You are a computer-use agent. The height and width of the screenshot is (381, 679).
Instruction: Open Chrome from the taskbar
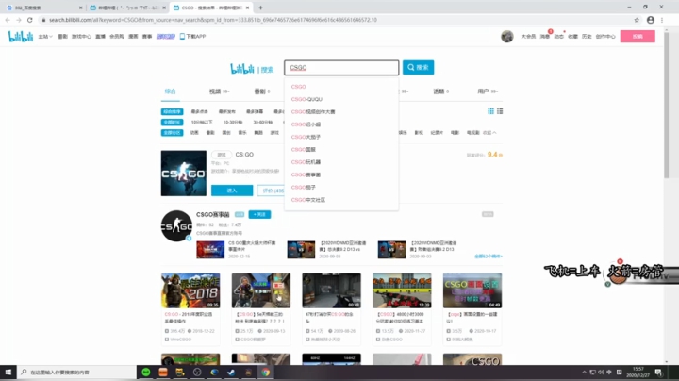pyautogui.click(x=265, y=372)
